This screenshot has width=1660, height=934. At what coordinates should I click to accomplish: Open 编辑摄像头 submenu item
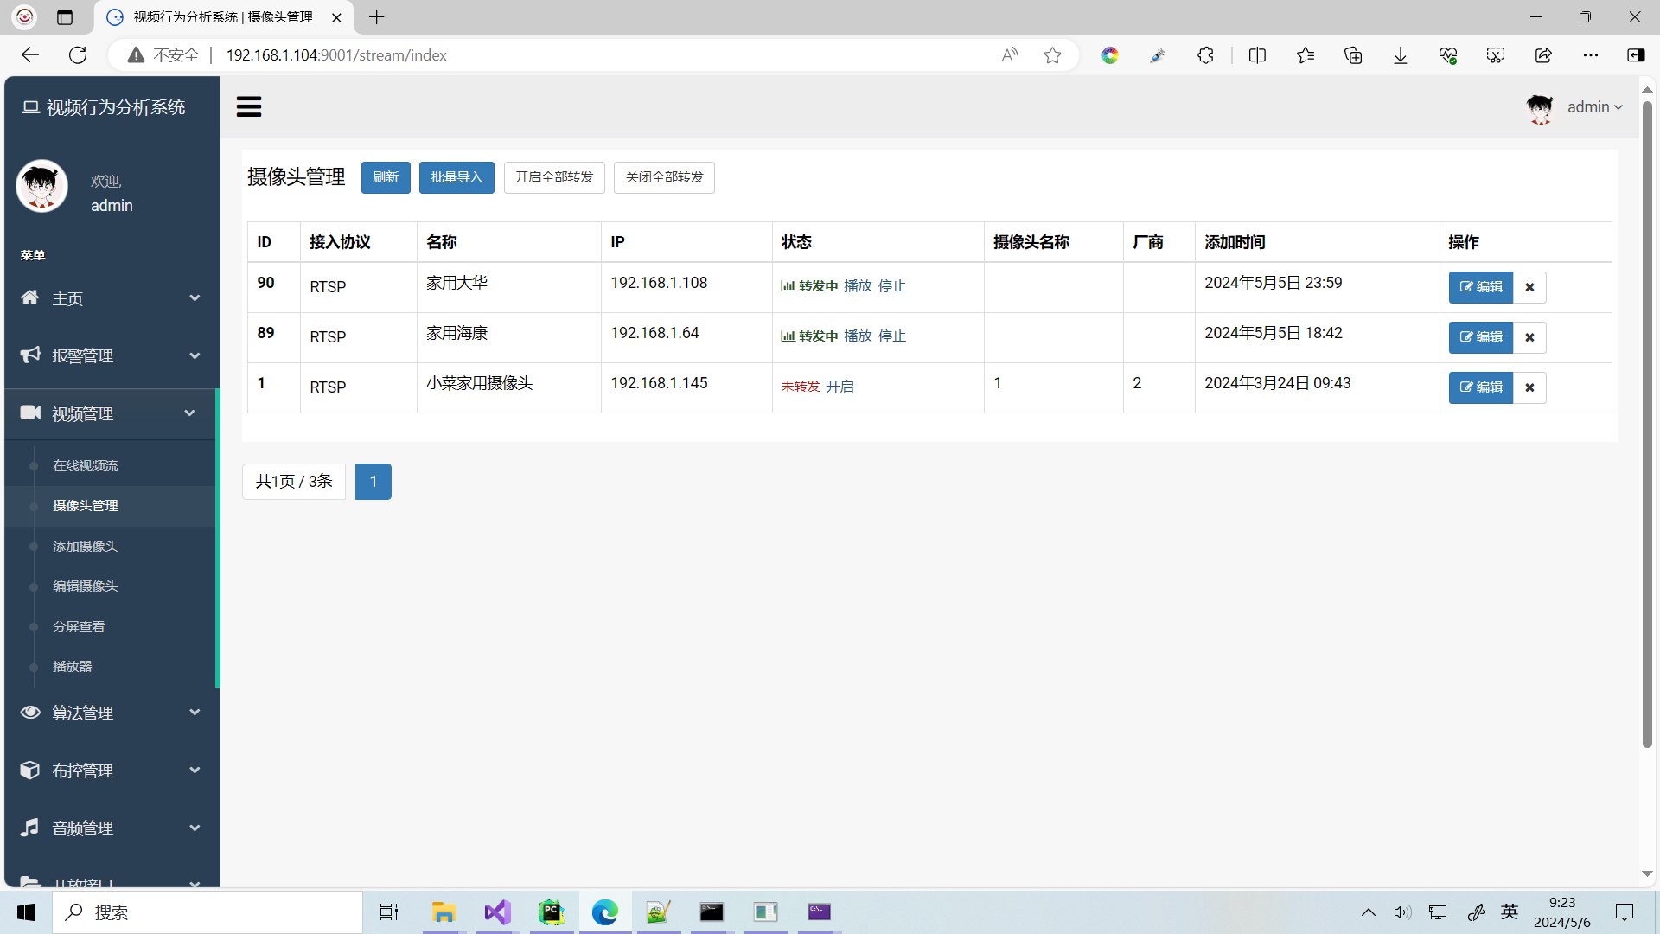[x=86, y=586]
